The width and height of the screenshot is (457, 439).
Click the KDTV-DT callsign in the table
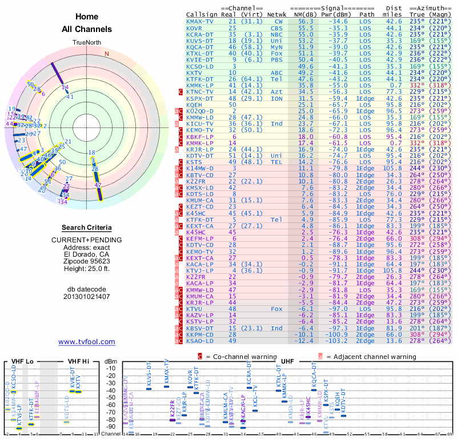coord(200,155)
